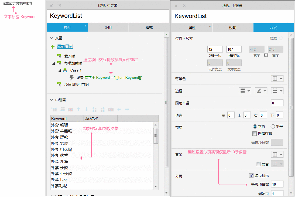Click the pop-out arrow icon in right inspector header
This screenshot has height=197, width=295.
pyautogui.click(x=176, y=6)
